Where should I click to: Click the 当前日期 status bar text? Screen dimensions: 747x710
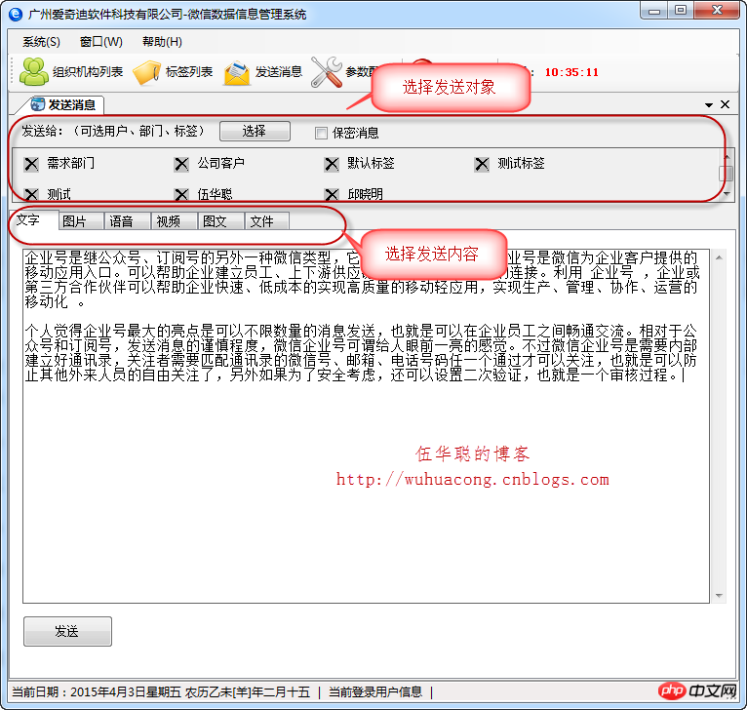tap(161, 691)
